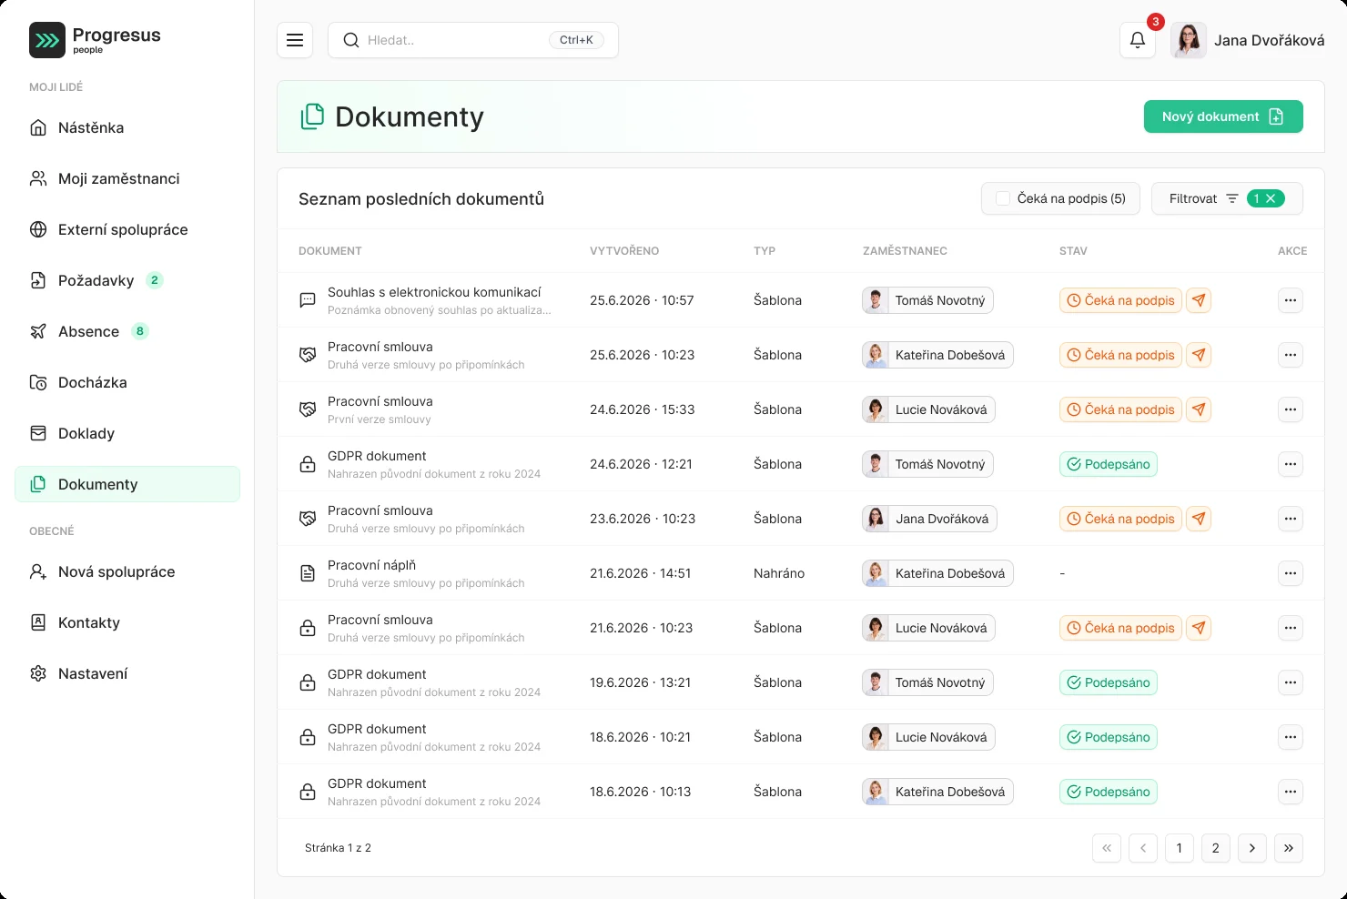Click Jana Dvořáková's profile avatar in header

(1189, 40)
